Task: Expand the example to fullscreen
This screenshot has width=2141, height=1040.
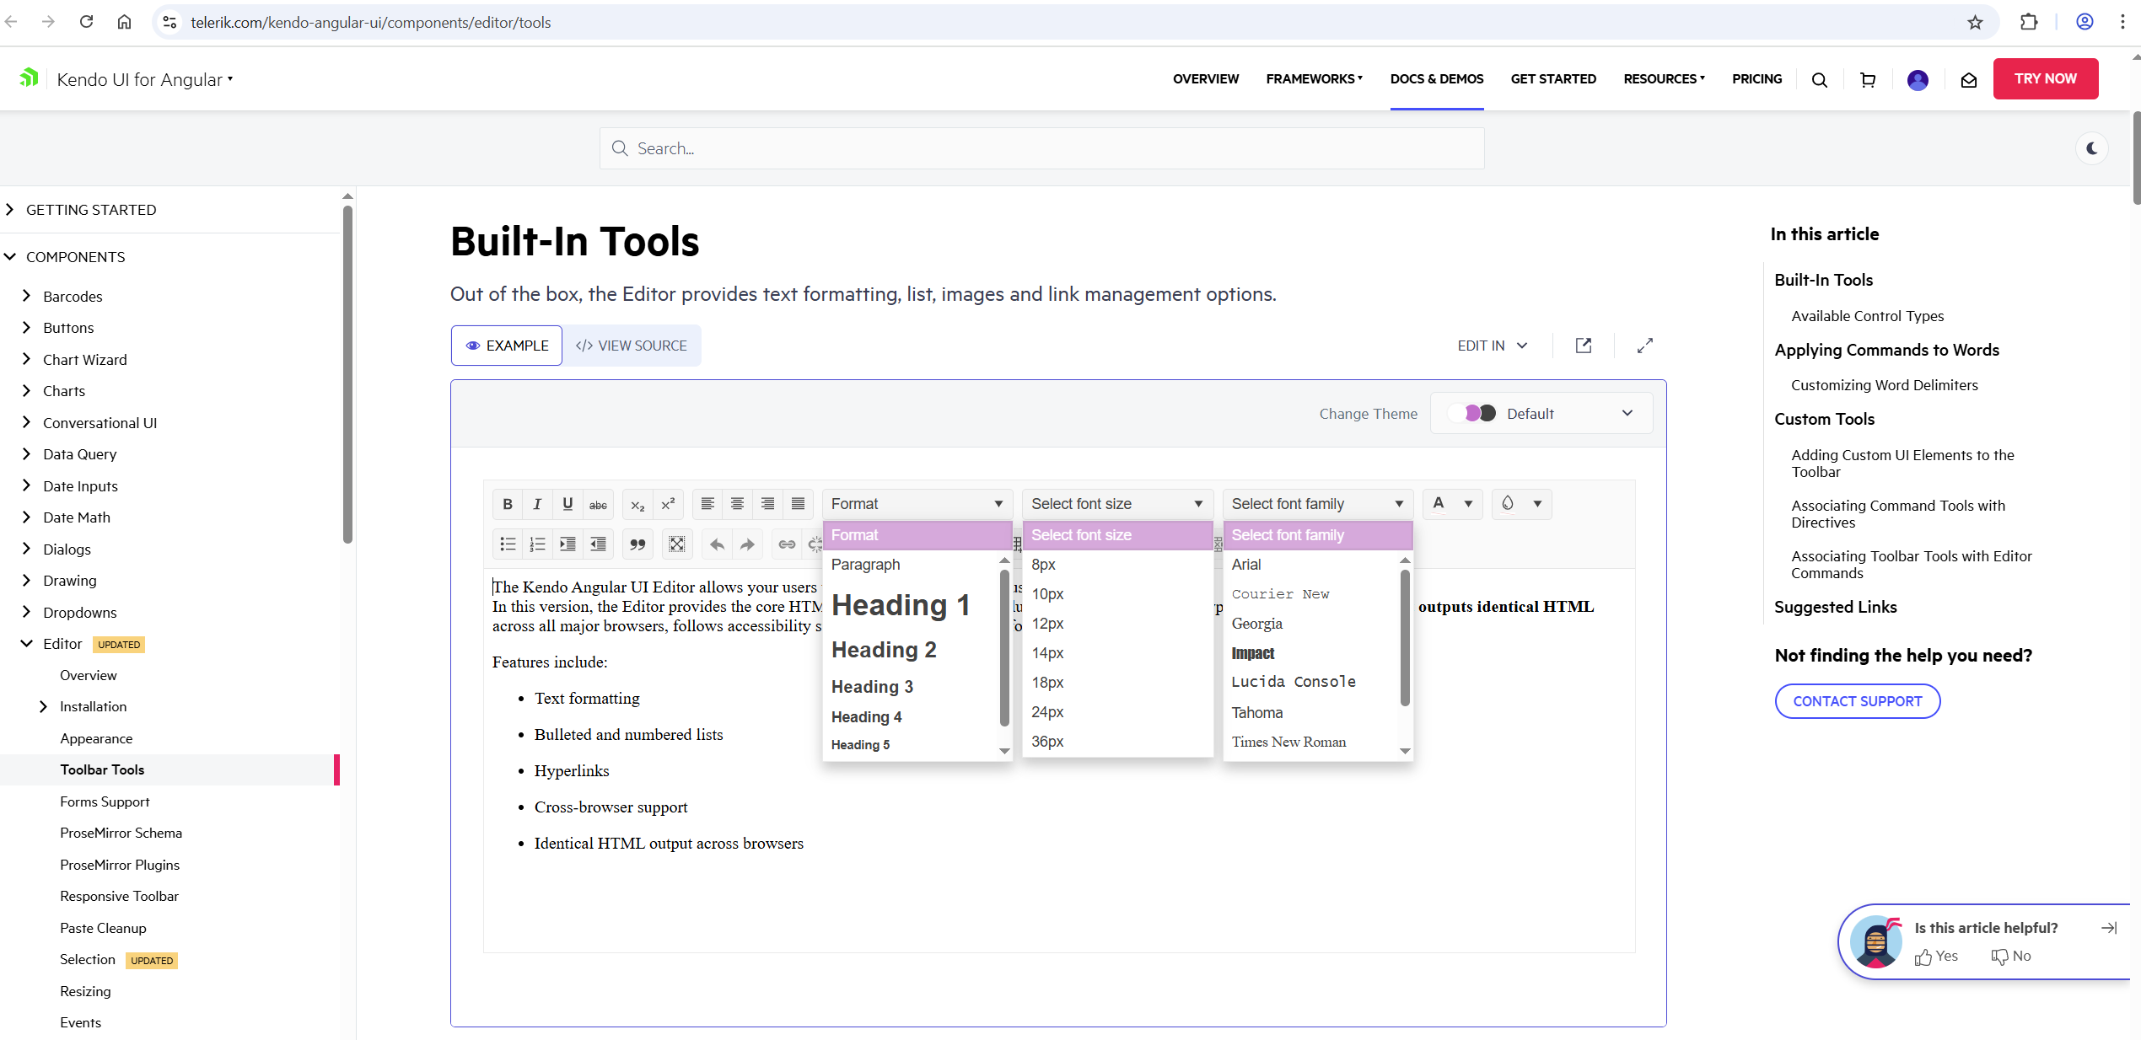Action: pos(1645,346)
